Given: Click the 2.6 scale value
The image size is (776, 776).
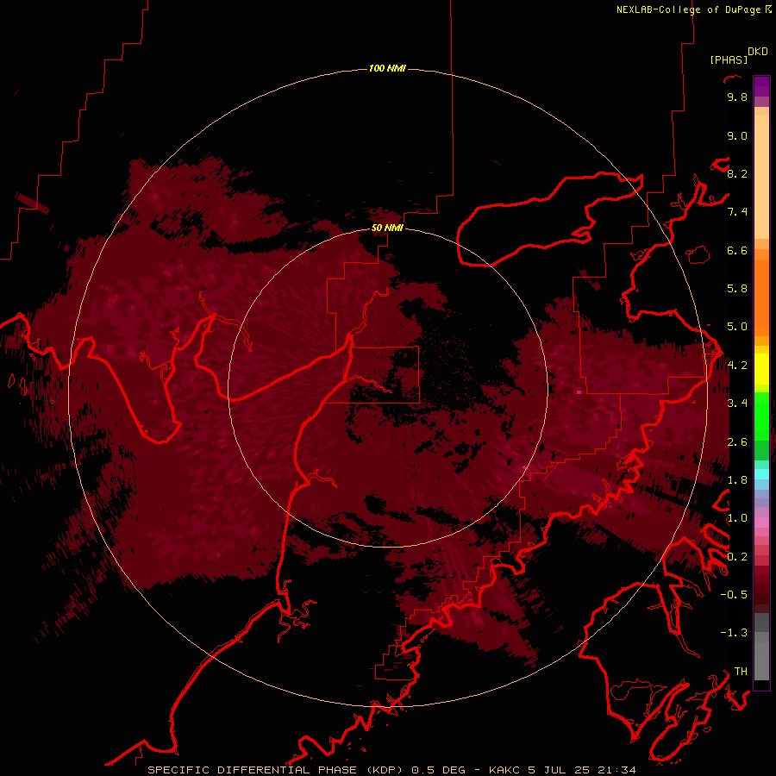Looking at the screenshot, I should click(737, 442).
